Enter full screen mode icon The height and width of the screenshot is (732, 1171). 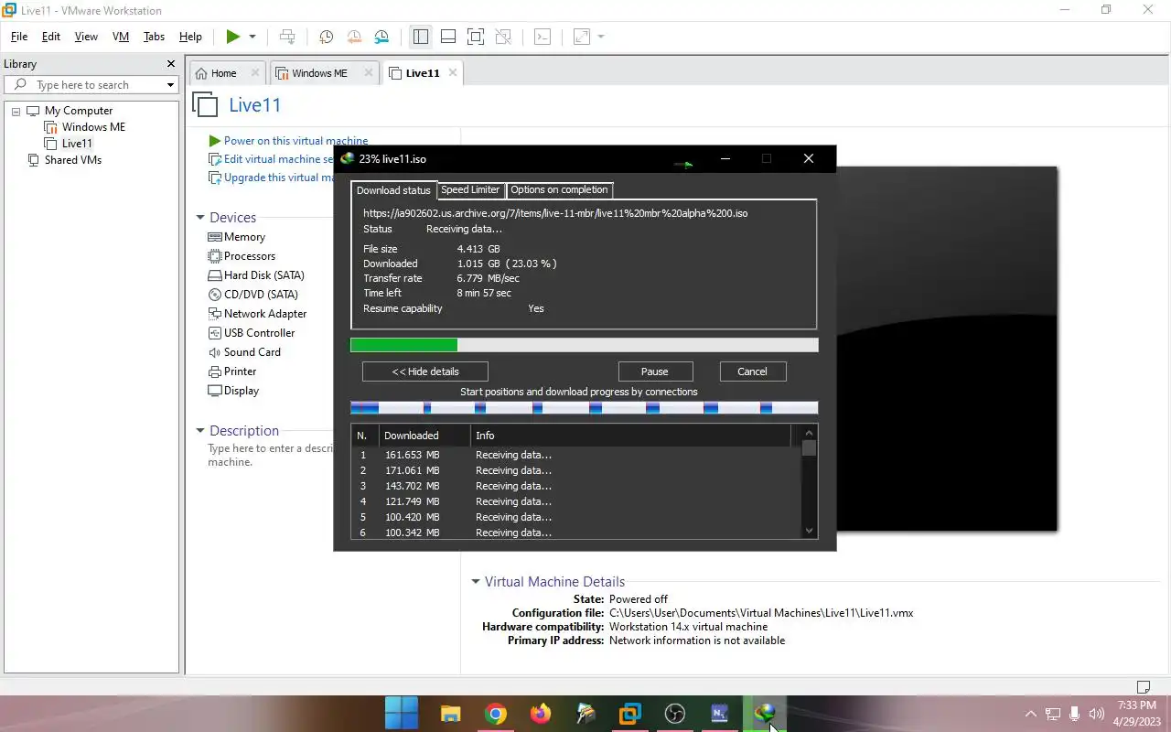[x=475, y=37]
